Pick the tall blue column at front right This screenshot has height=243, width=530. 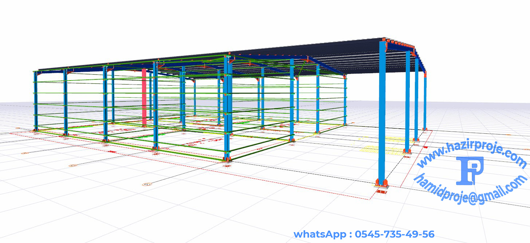click(382, 113)
